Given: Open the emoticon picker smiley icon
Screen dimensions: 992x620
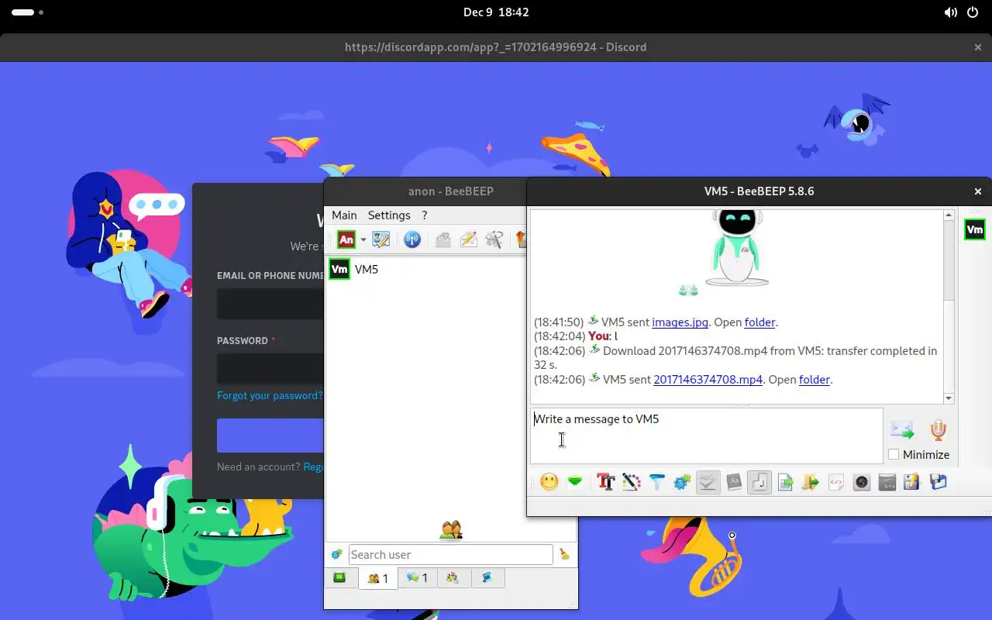Looking at the screenshot, I should [549, 482].
